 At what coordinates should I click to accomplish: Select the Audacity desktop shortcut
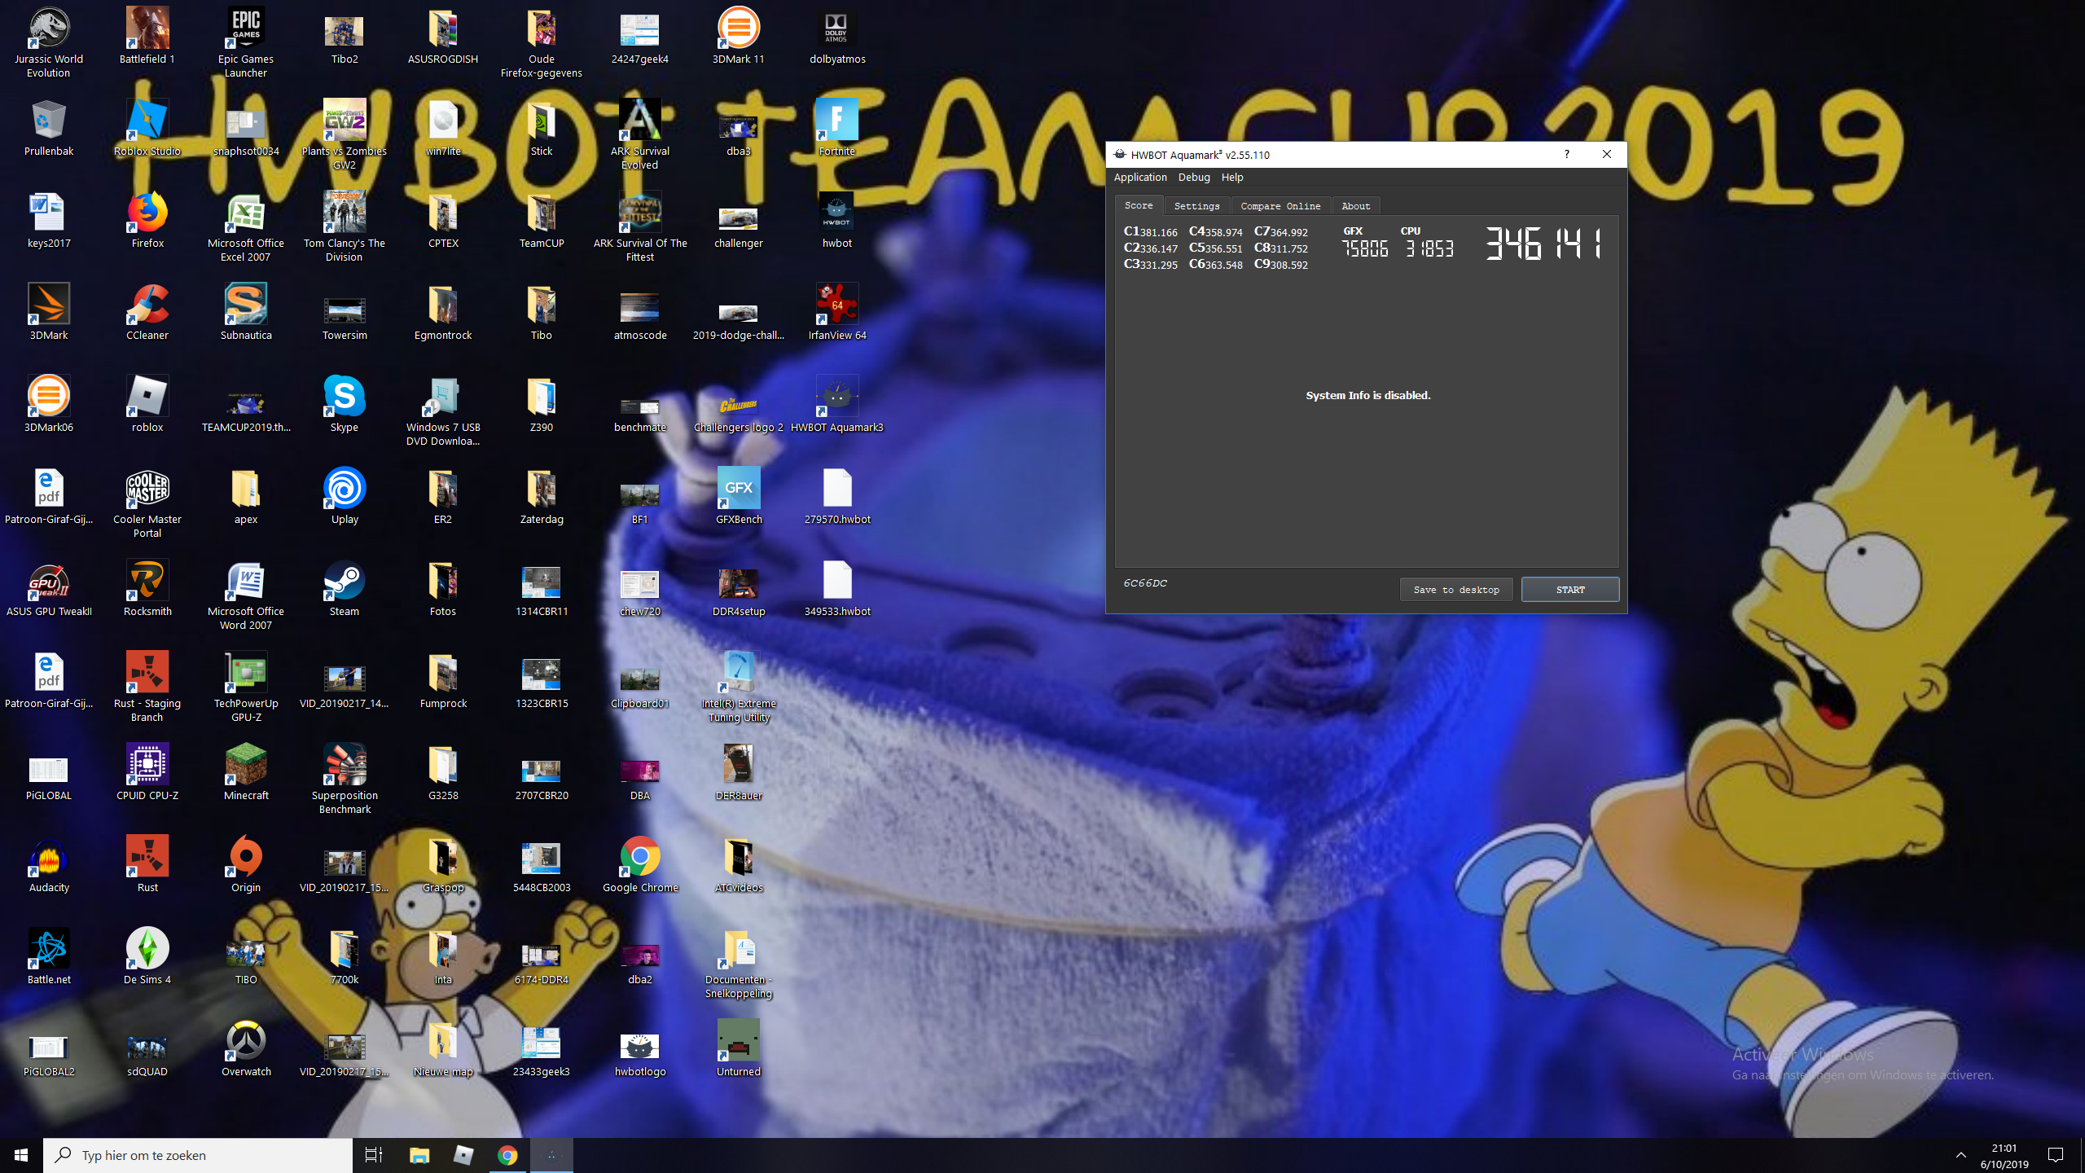click(49, 865)
